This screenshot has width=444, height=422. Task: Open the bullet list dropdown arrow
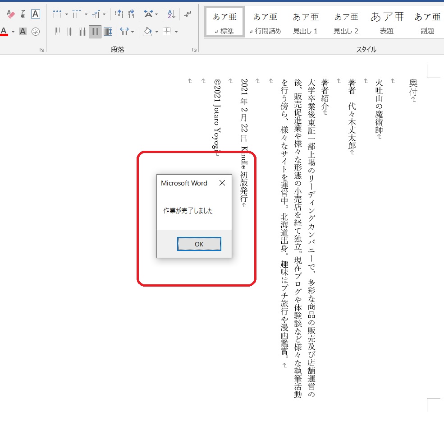(67, 14)
